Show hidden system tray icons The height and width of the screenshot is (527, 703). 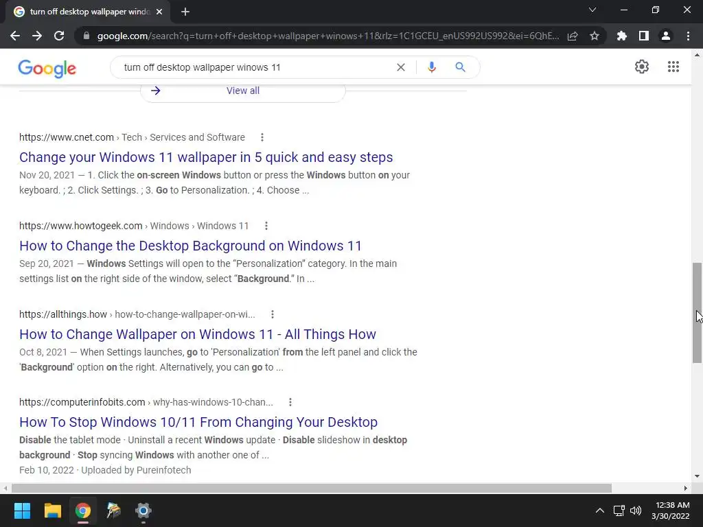[599, 511]
